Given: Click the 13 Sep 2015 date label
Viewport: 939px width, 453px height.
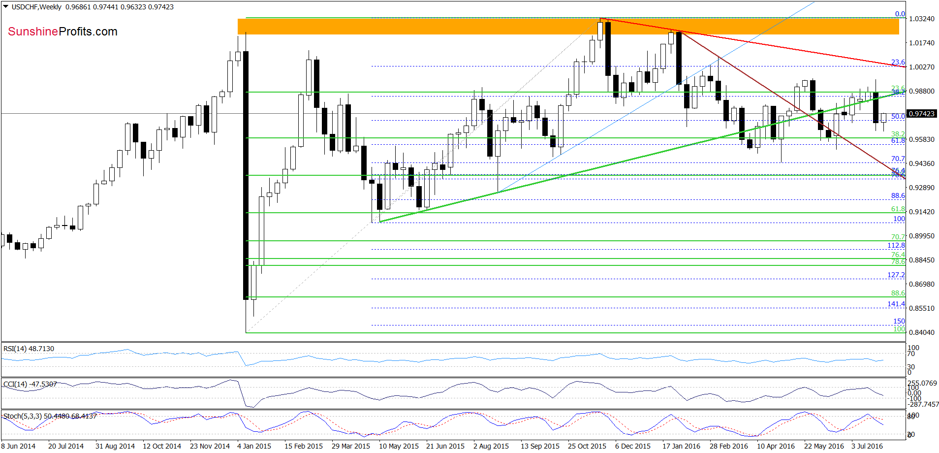Looking at the screenshot, I should tap(540, 446).
